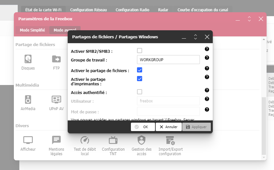Click the Freebox settings vertical scrollbar

264,126
